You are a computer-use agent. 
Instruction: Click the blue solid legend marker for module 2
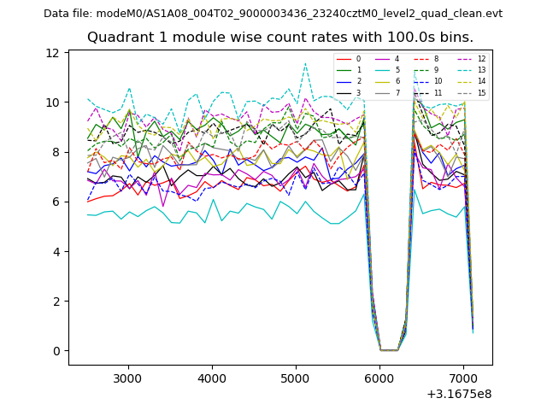tap(343, 81)
